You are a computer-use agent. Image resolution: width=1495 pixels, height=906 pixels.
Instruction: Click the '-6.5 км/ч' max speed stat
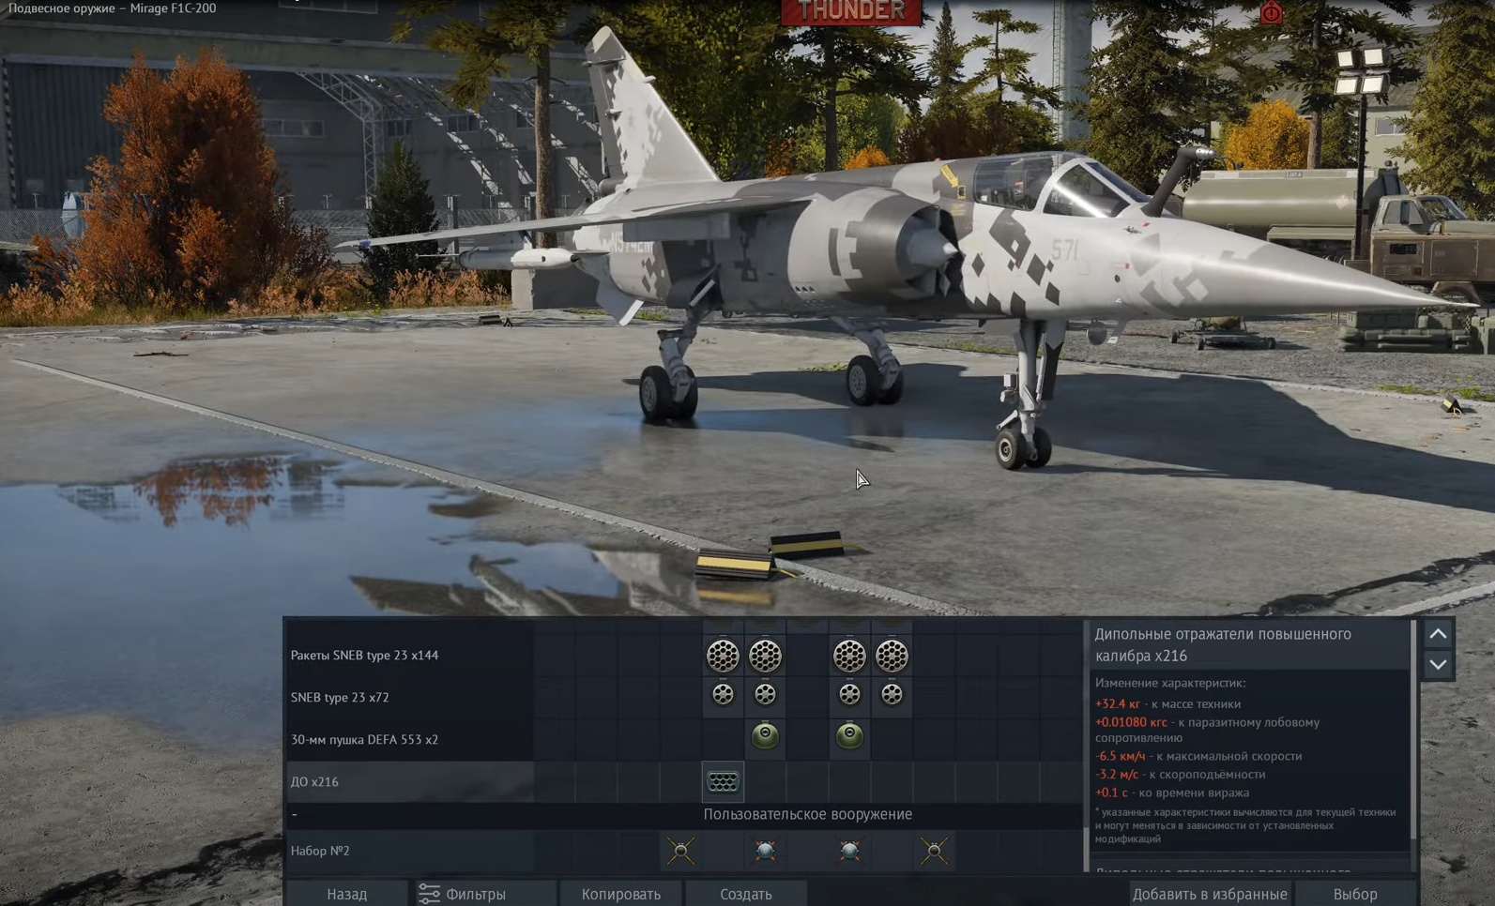pos(1198,756)
